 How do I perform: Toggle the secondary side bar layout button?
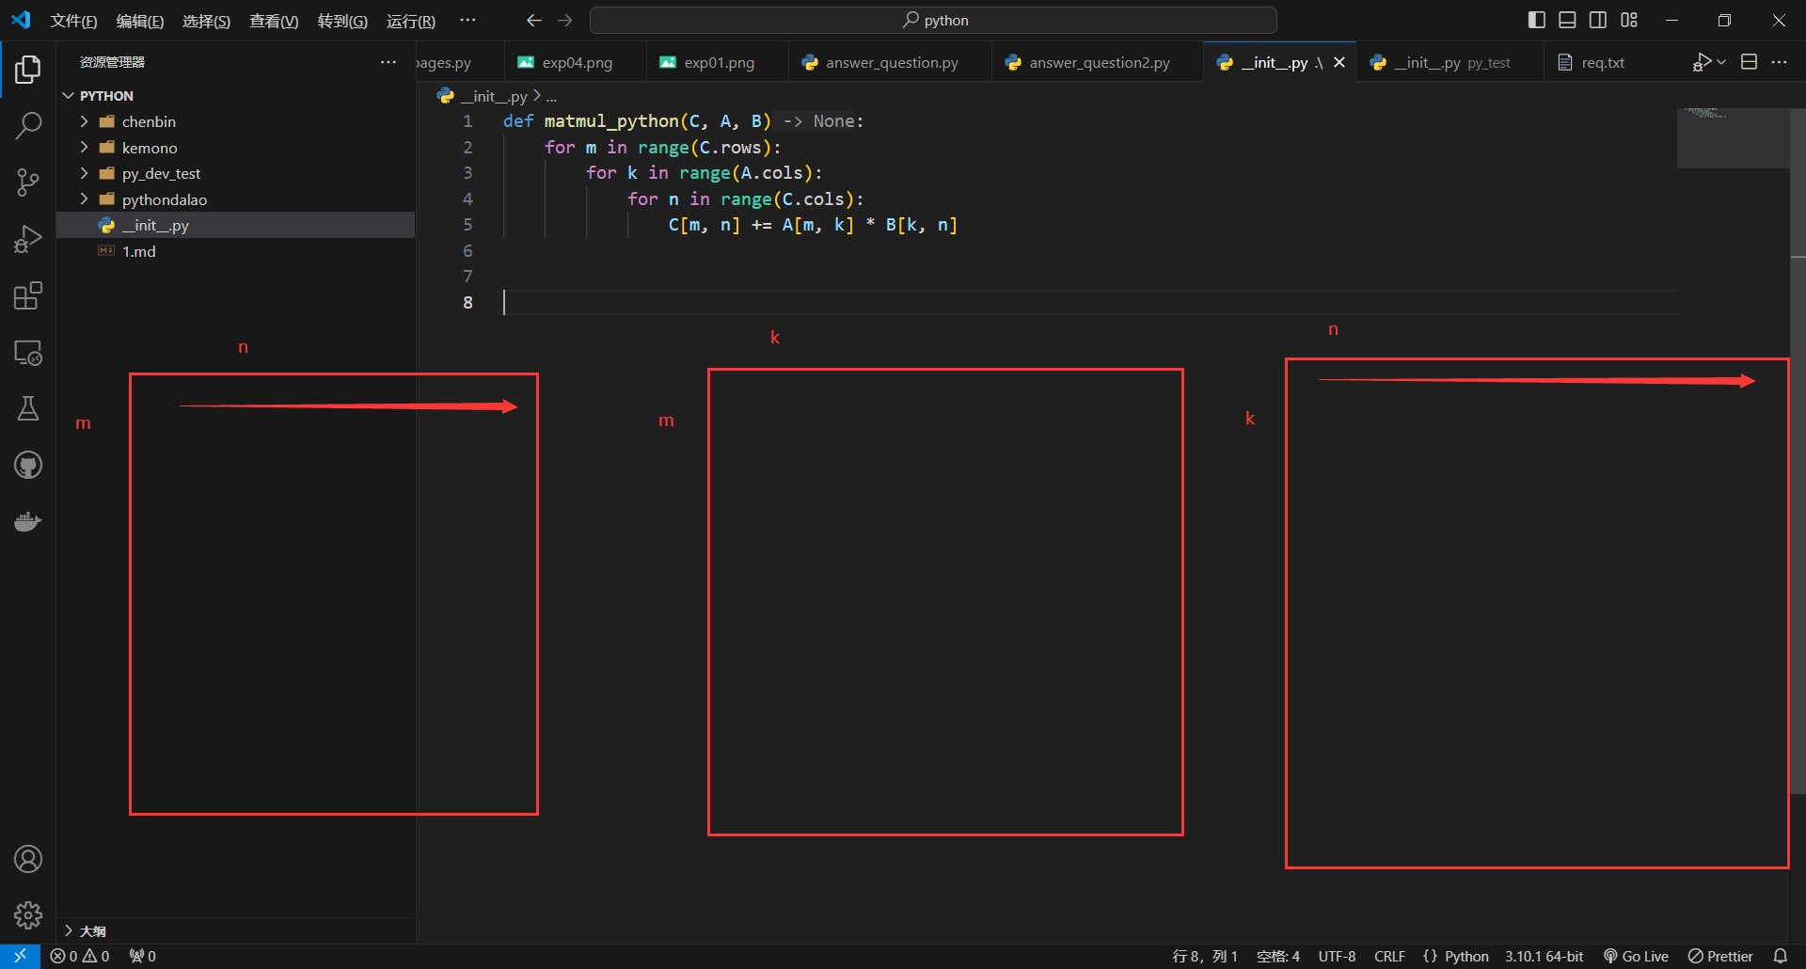(1598, 20)
